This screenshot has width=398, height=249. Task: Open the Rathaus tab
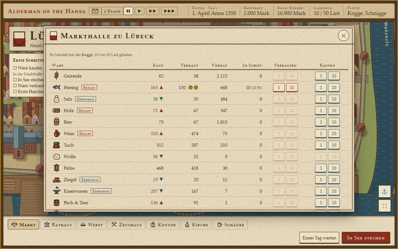pos(58,225)
